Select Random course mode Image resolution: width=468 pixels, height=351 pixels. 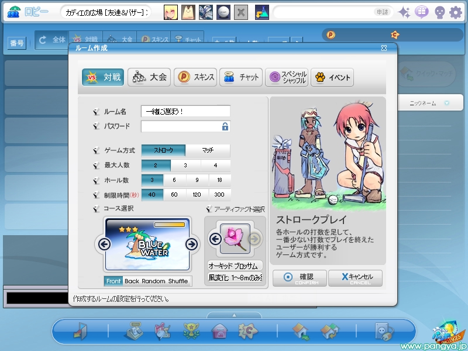pos(153,281)
